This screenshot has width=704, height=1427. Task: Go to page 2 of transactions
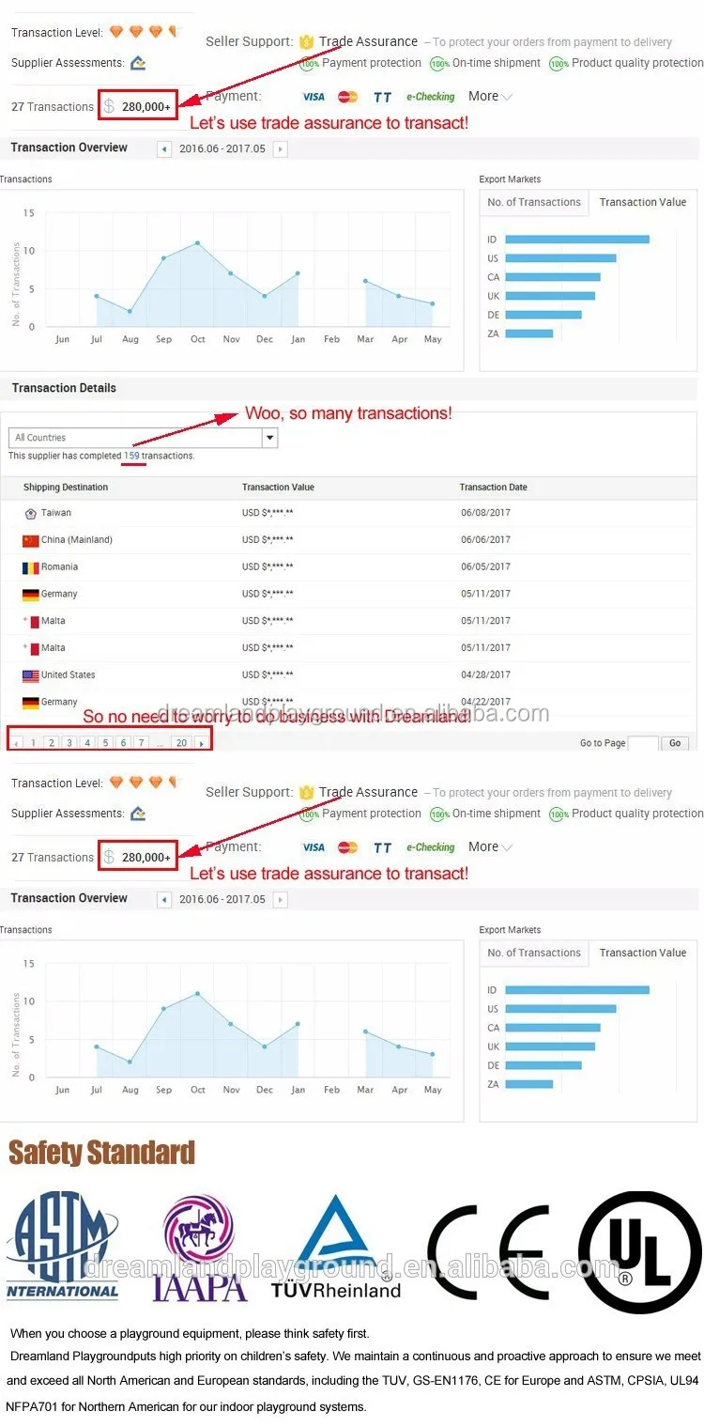click(51, 742)
